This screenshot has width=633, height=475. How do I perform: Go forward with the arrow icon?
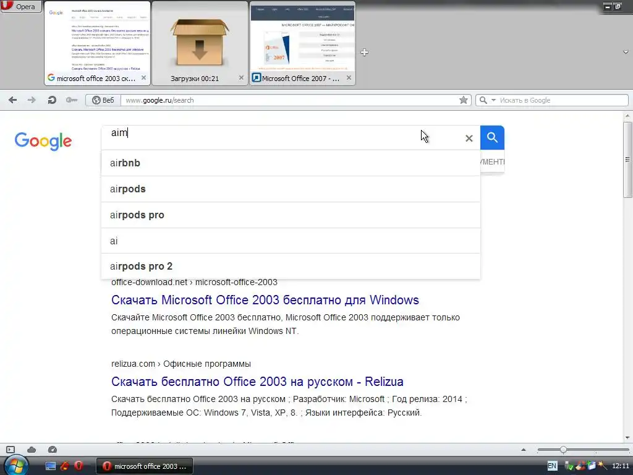32,100
